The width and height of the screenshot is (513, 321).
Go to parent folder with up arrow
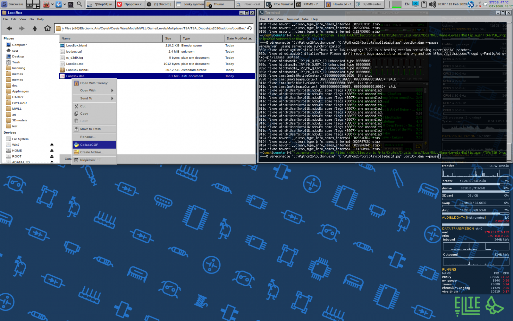coord(35,29)
